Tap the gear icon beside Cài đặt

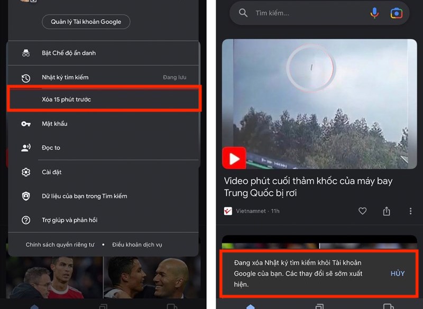pyautogui.click(x=26, y=171)
